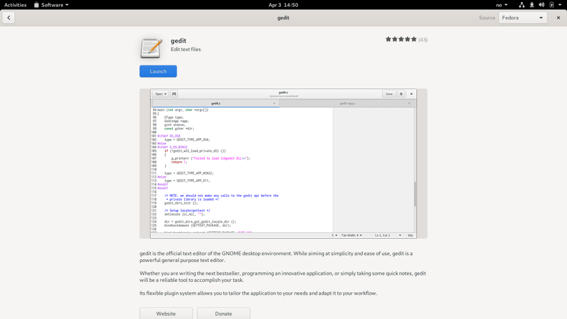567x319 pixels.
Task: Open the five-star rating reviews
Action: pos(401,39)
